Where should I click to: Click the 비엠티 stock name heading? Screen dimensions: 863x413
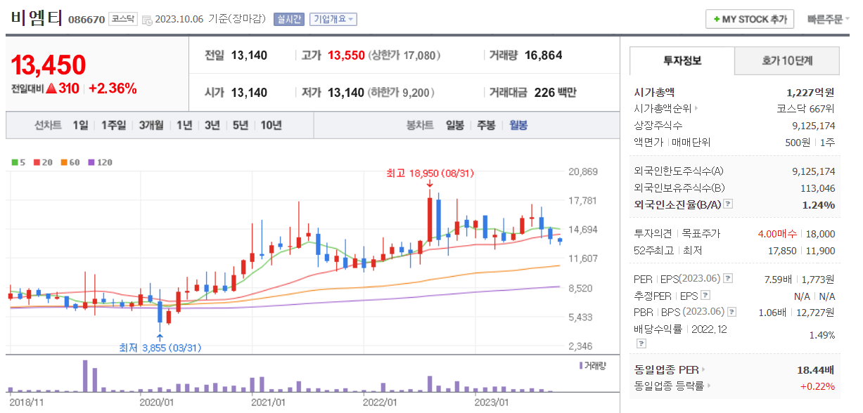[x=37, y=18]
